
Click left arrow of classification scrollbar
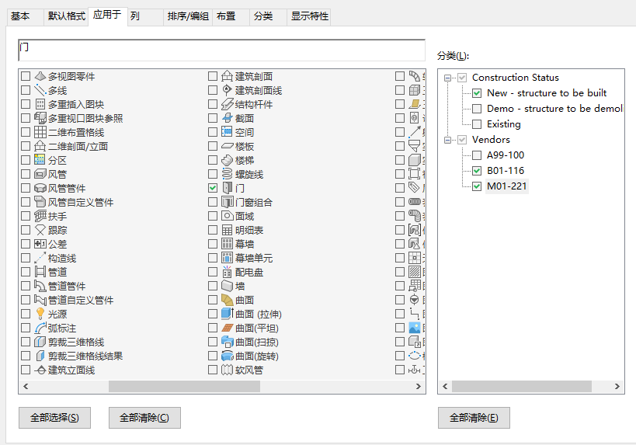[x=445, y=387]
